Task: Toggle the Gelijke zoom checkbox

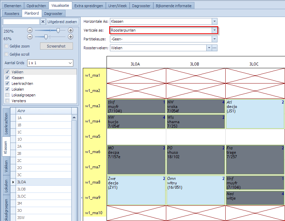Action: point(6,46)
